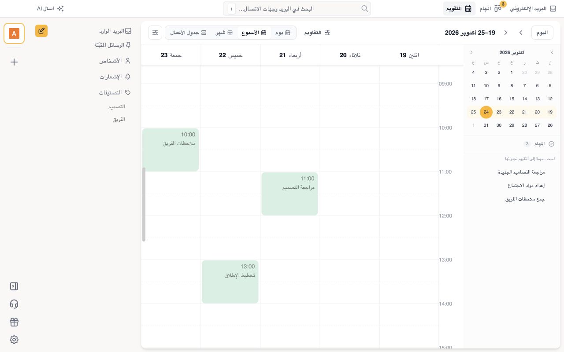This screenshot has width=564, height=352.
Task: Select date 15 in the mini calendar
Action: coord(512,99)
